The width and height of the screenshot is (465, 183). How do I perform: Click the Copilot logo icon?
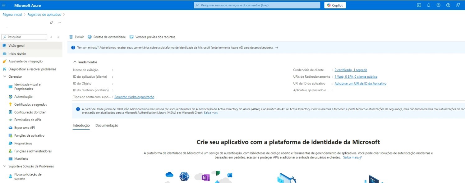coord(329,5)
